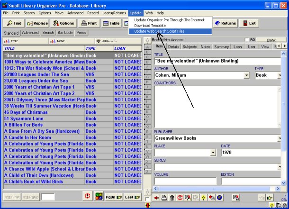Viewport: 289px width, 209px height.
Task: Click the up arrow above alphabet index
Action: click(x=147, y=41)
